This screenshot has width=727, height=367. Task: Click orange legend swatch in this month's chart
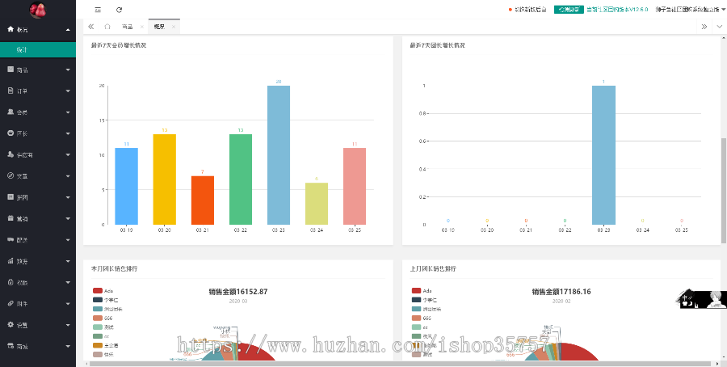[98, 345]
